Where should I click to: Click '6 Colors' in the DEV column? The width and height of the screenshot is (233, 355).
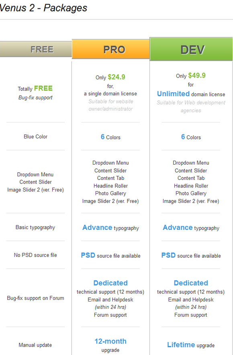click(x=191, y=137)
